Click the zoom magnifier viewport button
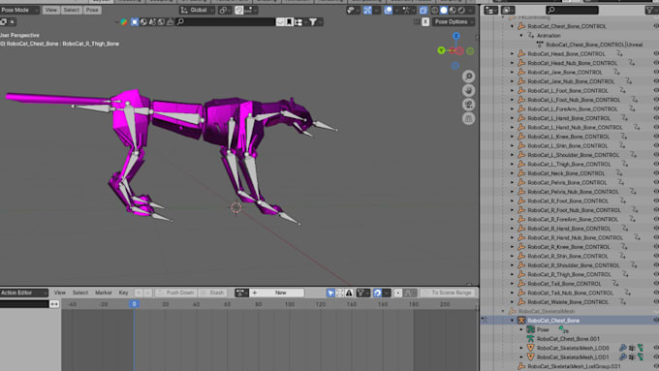Image resolution: width=659 pixels, height=371 pixels. 469,77
